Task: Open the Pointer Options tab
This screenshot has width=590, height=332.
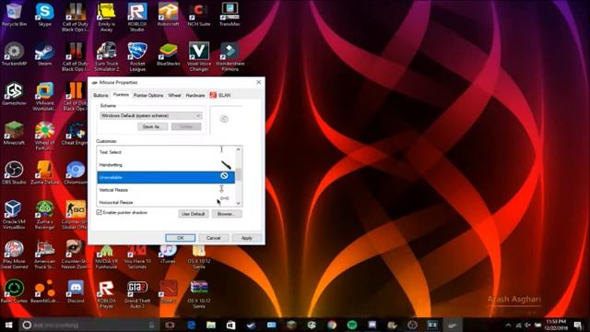Action: pos(148,96)
